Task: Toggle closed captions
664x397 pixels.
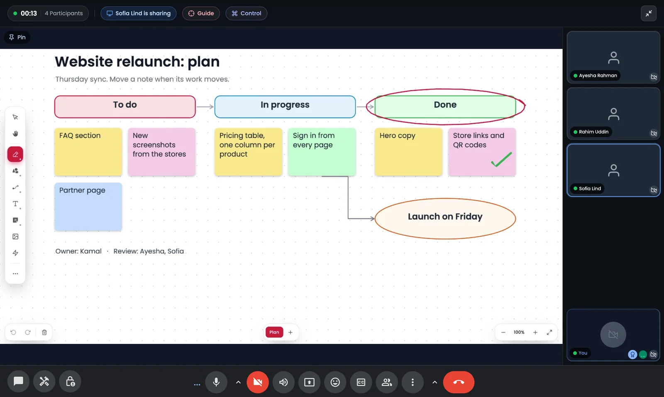Action: pyautogui.click(x=361, y=382)
